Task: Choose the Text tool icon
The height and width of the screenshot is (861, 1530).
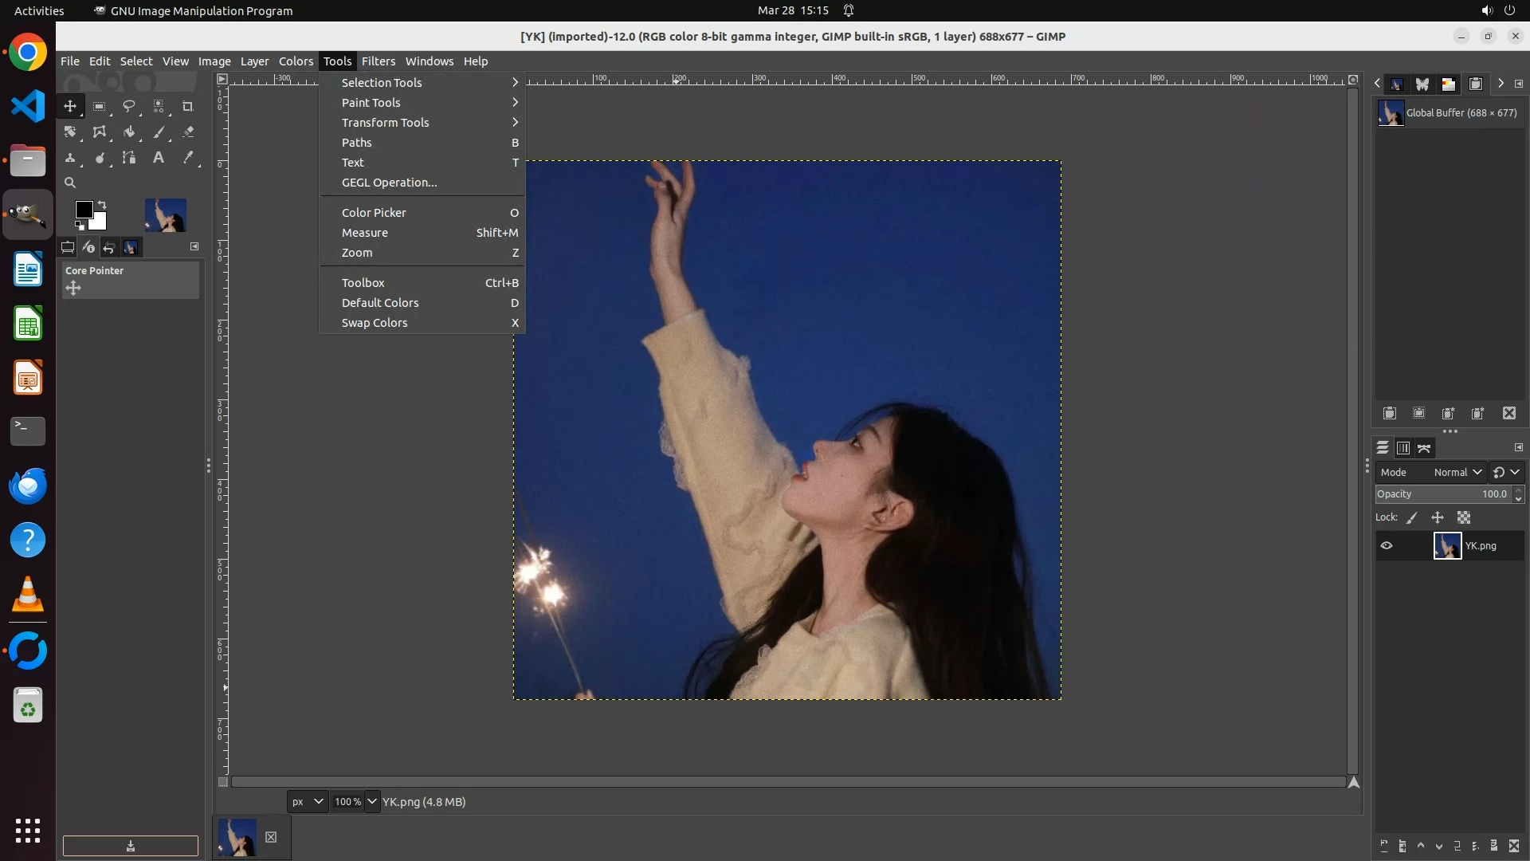Action: point(159,158)
